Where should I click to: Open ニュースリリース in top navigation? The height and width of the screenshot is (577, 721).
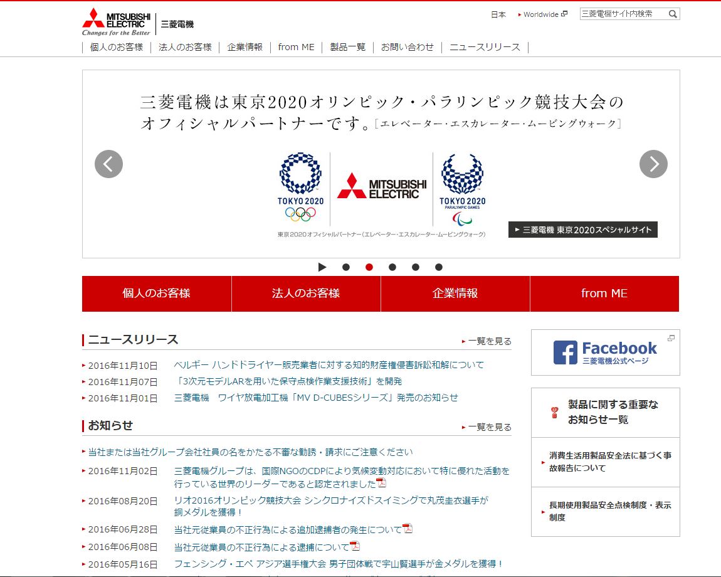(485, 47)
